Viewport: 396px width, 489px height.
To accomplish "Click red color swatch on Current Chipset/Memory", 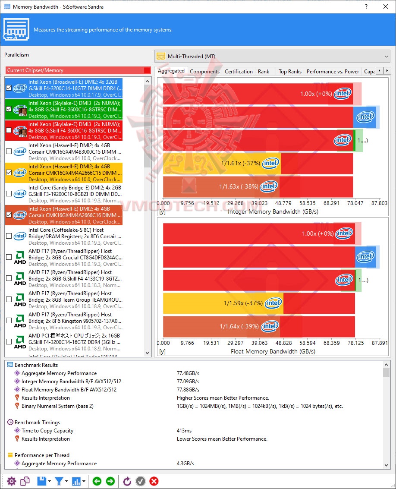I will [x=147, y=70].
